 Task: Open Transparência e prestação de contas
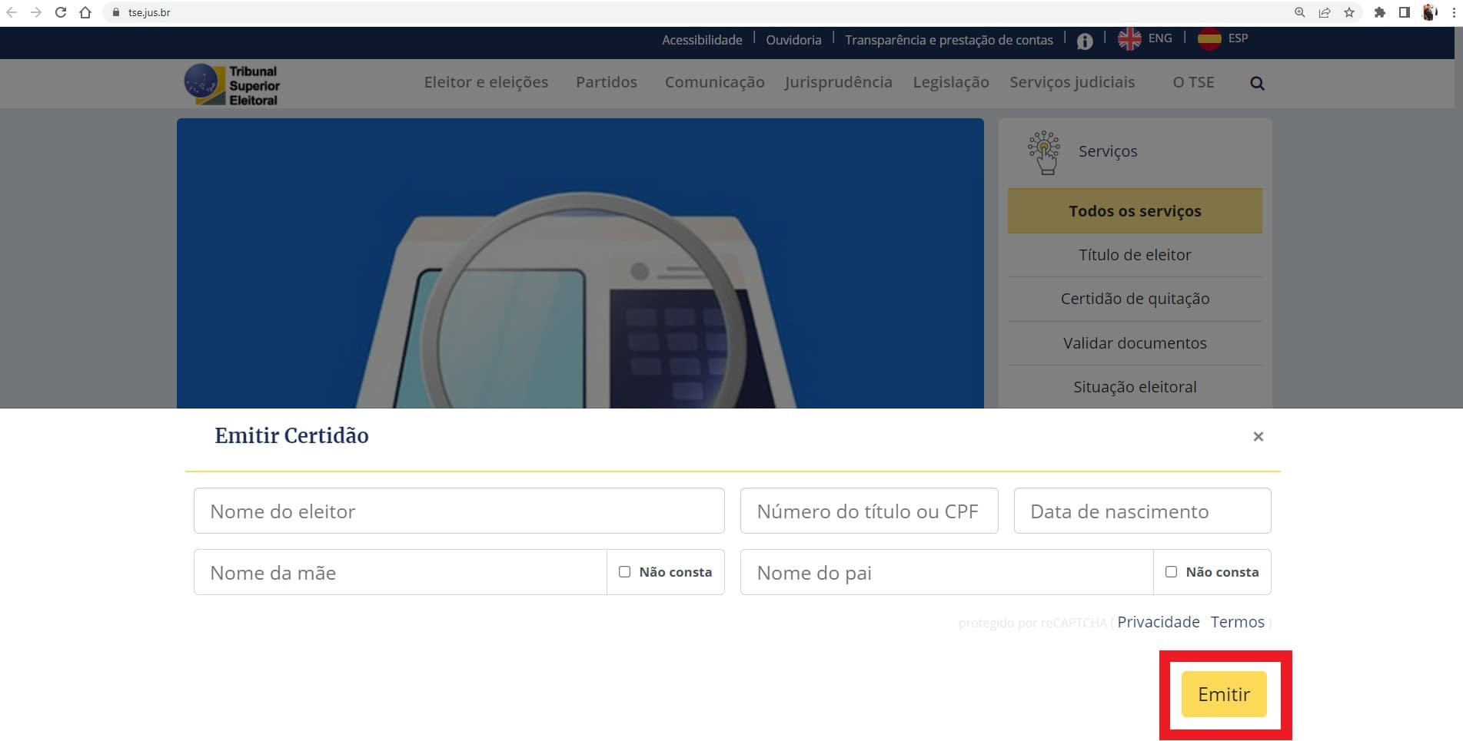click(x=949, y=40)
